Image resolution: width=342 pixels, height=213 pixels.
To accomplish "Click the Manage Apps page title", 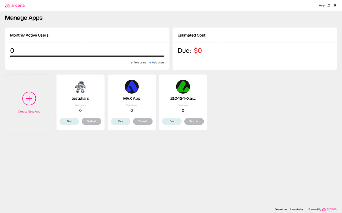I will click(24, 18).
